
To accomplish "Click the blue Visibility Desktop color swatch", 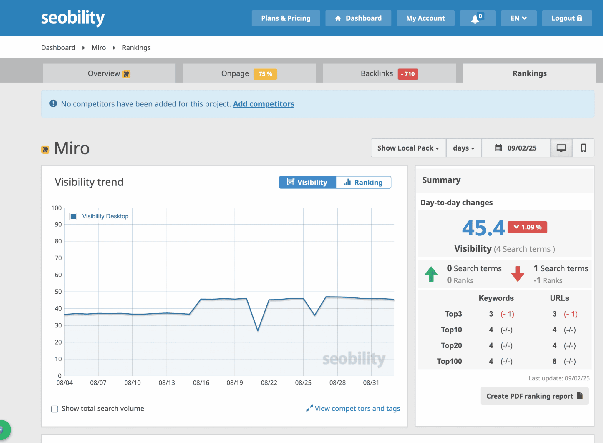I will [x=73, y=216].
